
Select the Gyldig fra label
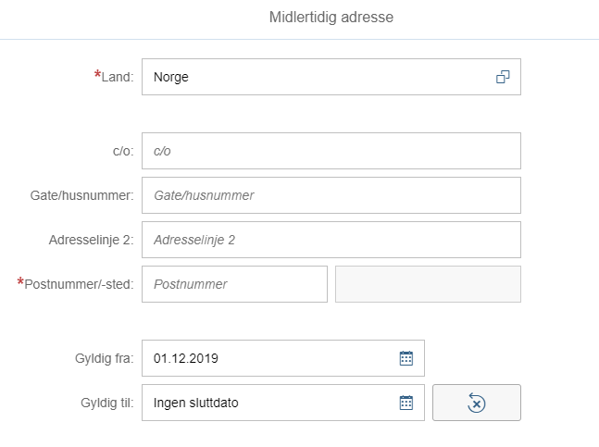(105, 358)
